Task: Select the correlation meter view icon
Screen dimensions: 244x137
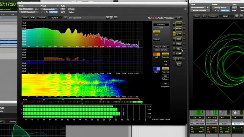Action: 179,54
